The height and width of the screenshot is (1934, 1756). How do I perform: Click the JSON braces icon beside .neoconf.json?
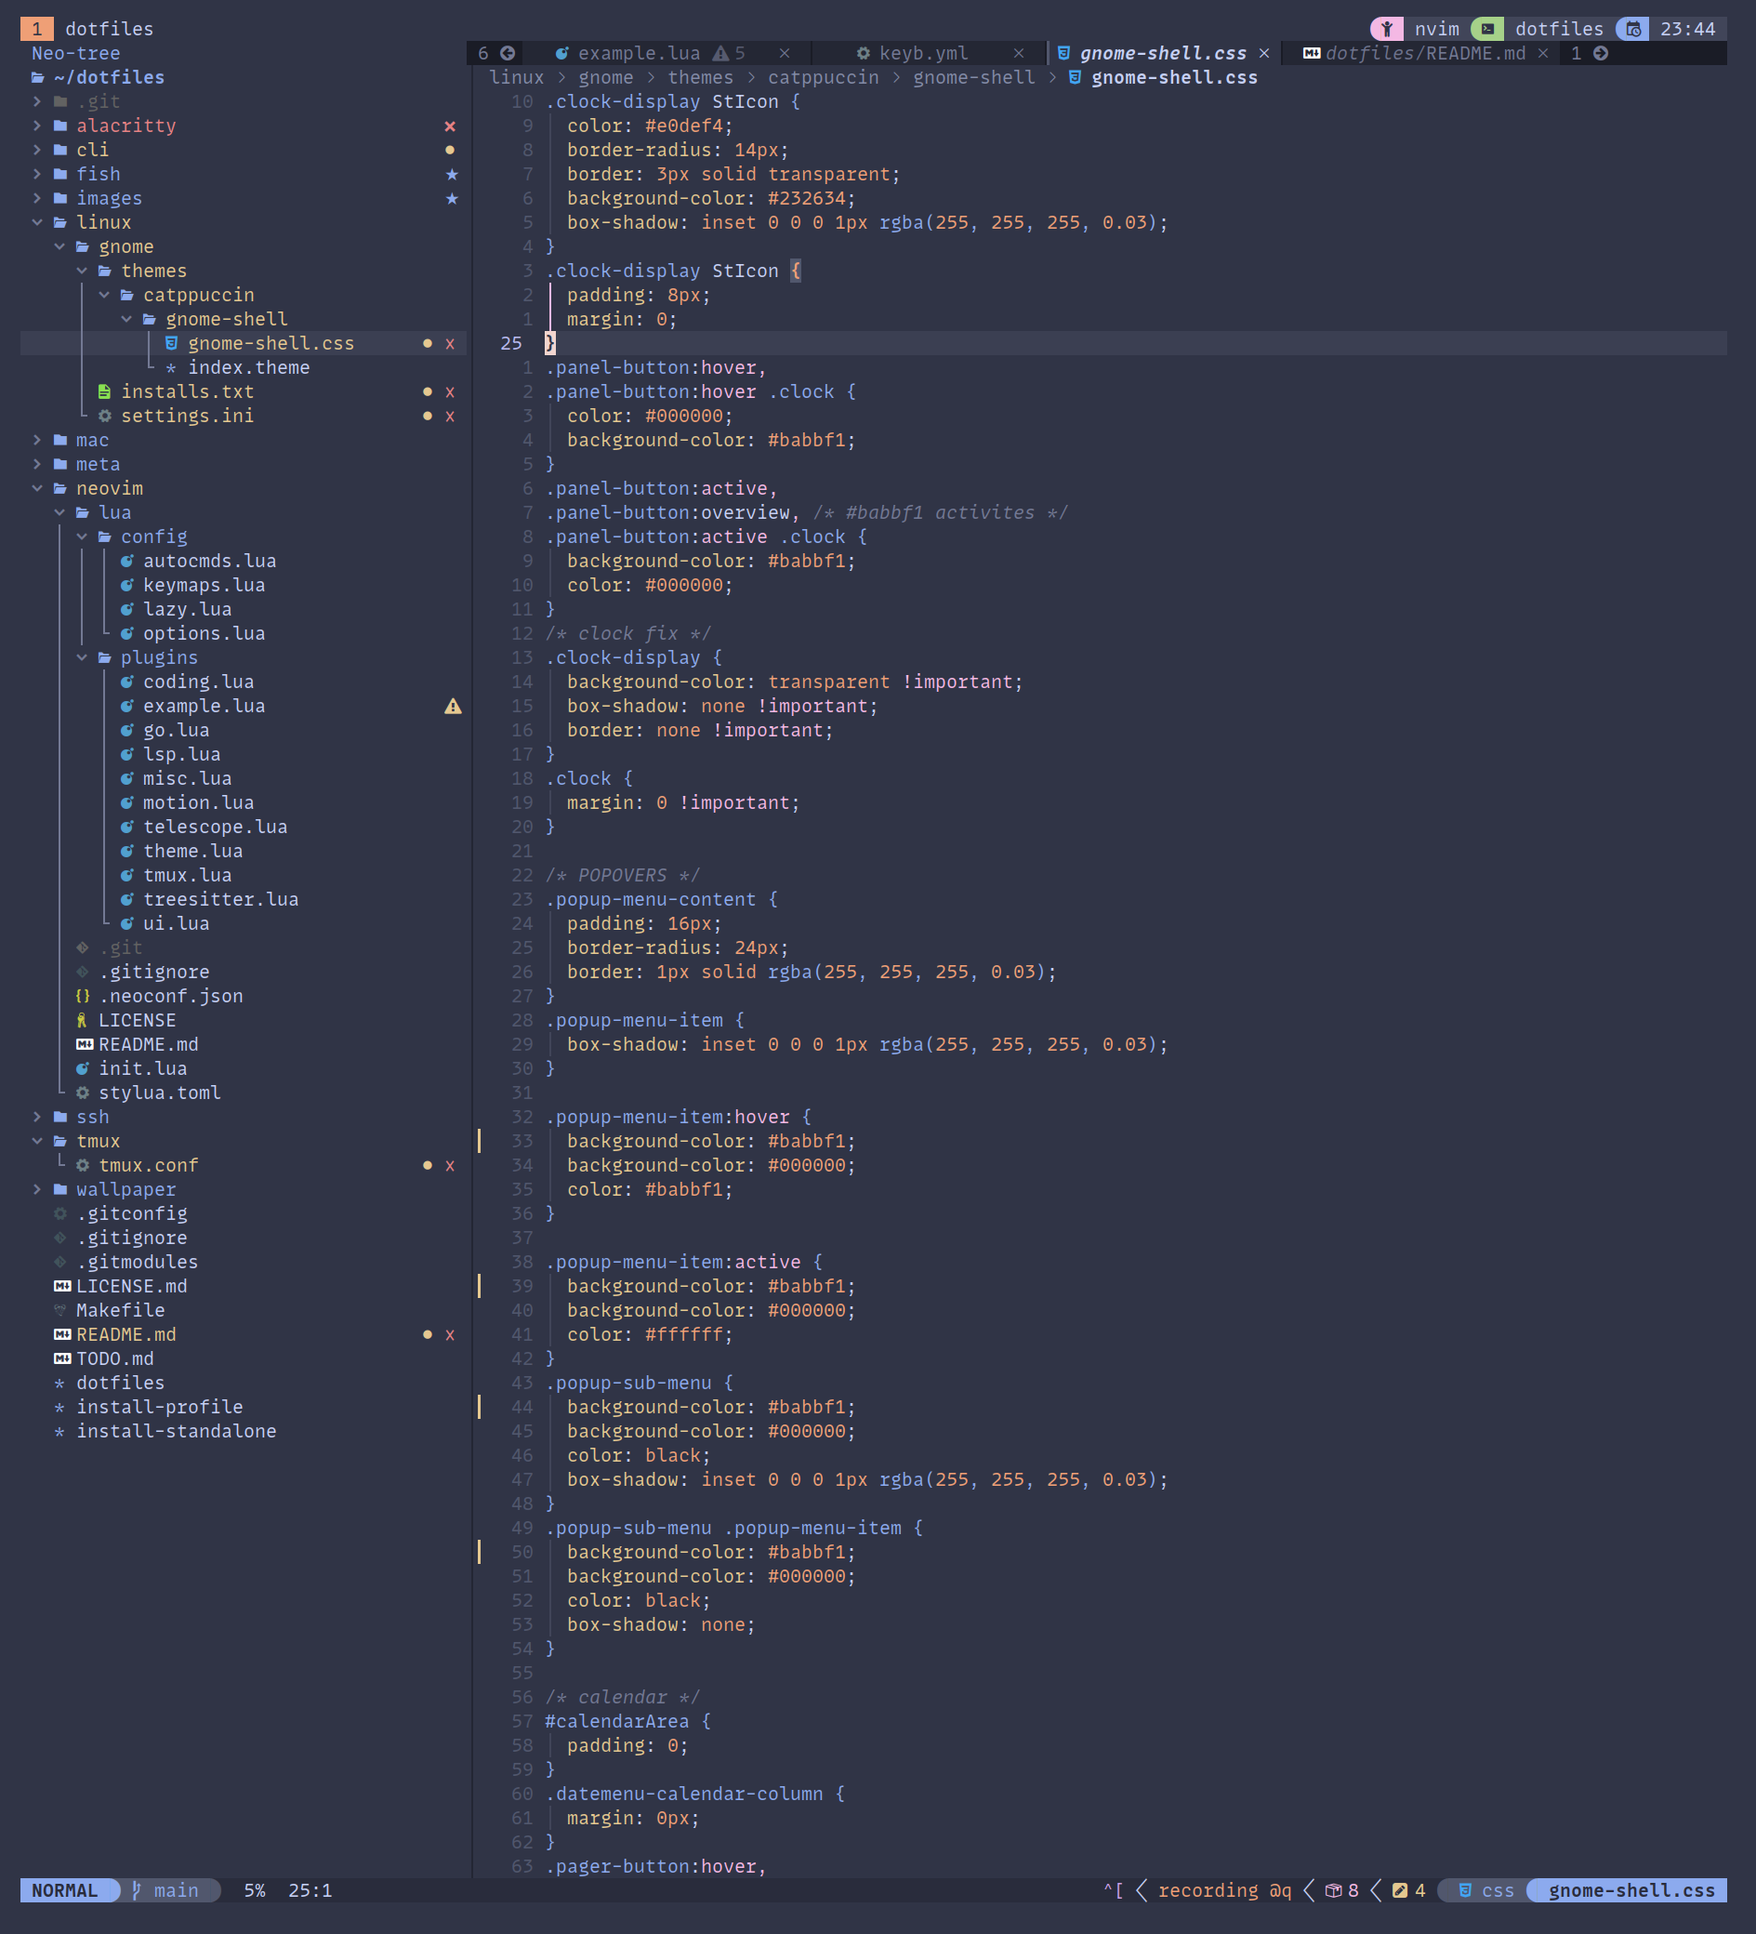83,996
